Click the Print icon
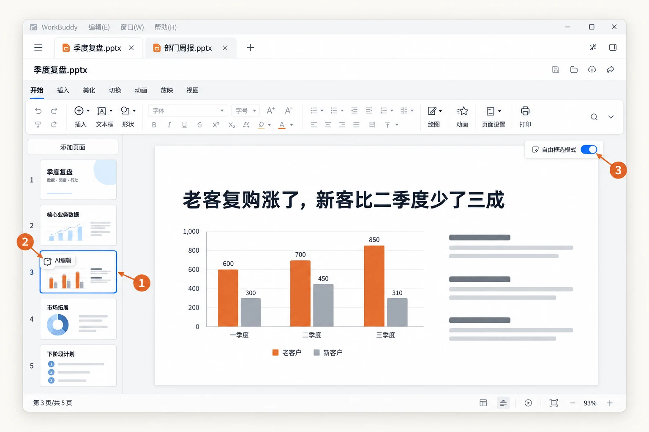Image resolution: width=649 pixels, height=432 pixels. coord(525,111)
